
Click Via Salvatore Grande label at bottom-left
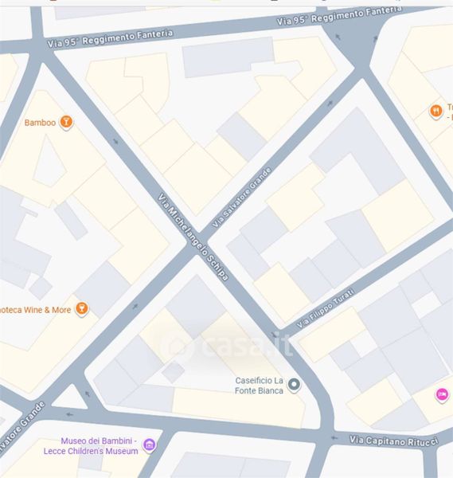tap(22, 426)
